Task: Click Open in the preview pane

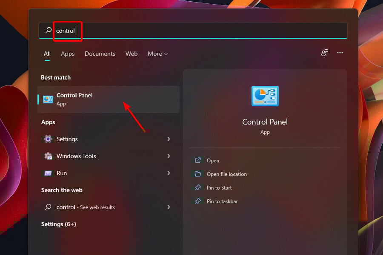Action: point(213,161)
